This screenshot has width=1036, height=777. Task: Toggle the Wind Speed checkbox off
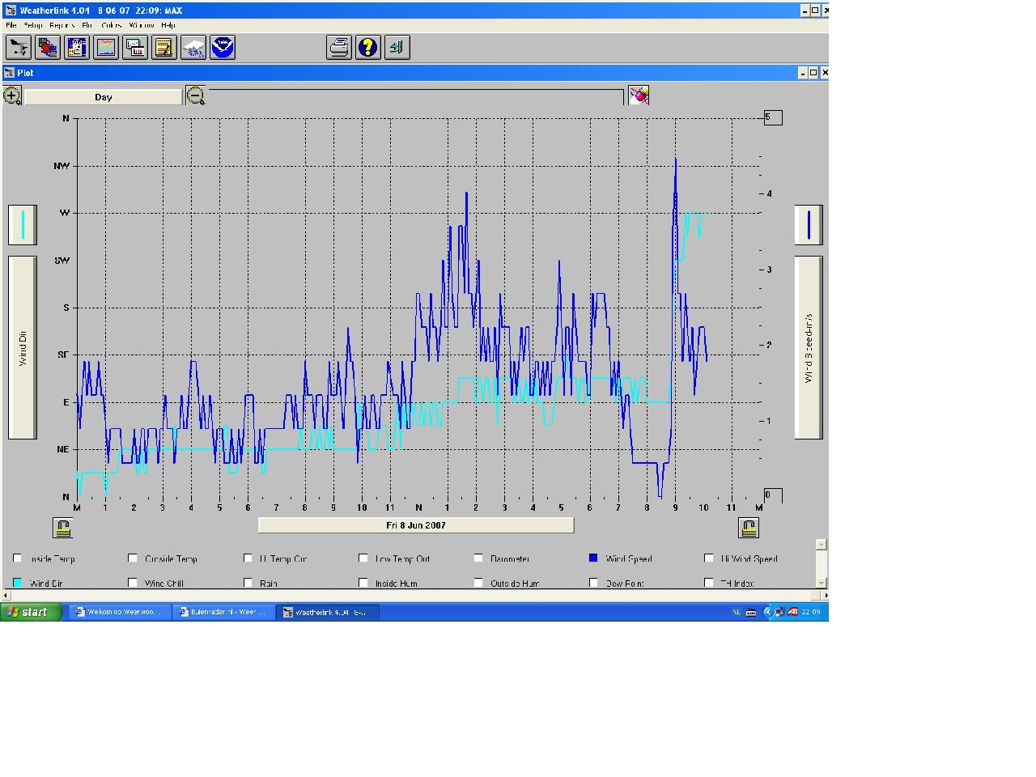[x=593, y=558]
